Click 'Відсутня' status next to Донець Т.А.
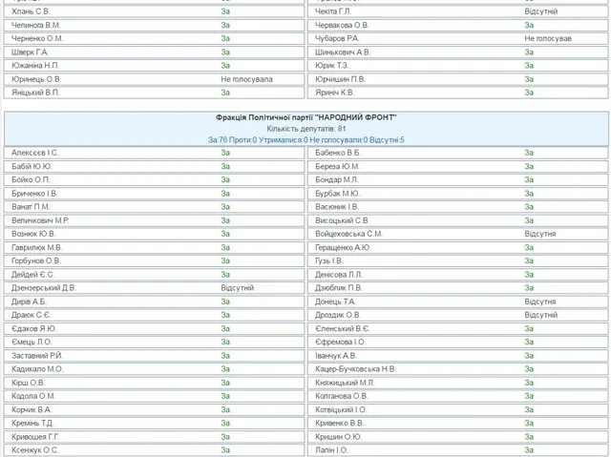 click(x=539, y=301)
